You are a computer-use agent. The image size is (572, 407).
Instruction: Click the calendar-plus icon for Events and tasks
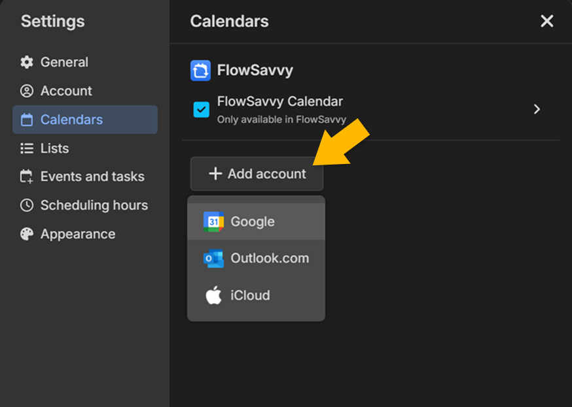point(27,176)
